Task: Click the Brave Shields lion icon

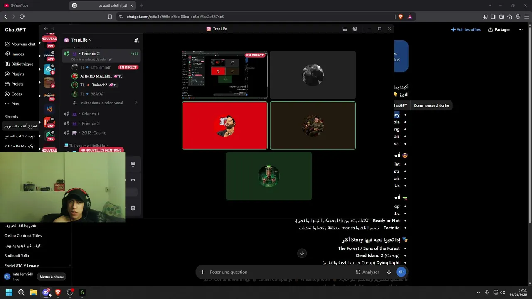Action: click(401, 17)
